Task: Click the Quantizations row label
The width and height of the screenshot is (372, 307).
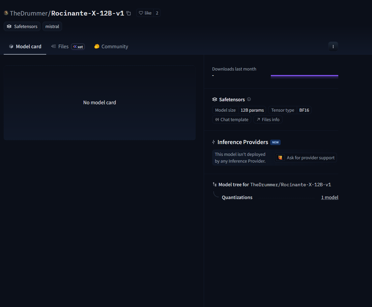Action: point(237,197)
